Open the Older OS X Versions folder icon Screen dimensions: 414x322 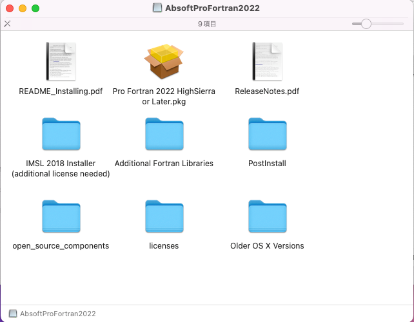click(268, 216)
